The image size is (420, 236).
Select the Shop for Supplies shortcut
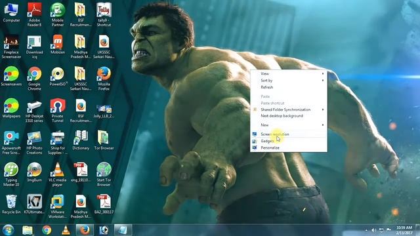(58, 143)
